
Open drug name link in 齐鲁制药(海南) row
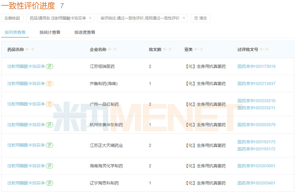pyautogui.click(x=26, y=84)
